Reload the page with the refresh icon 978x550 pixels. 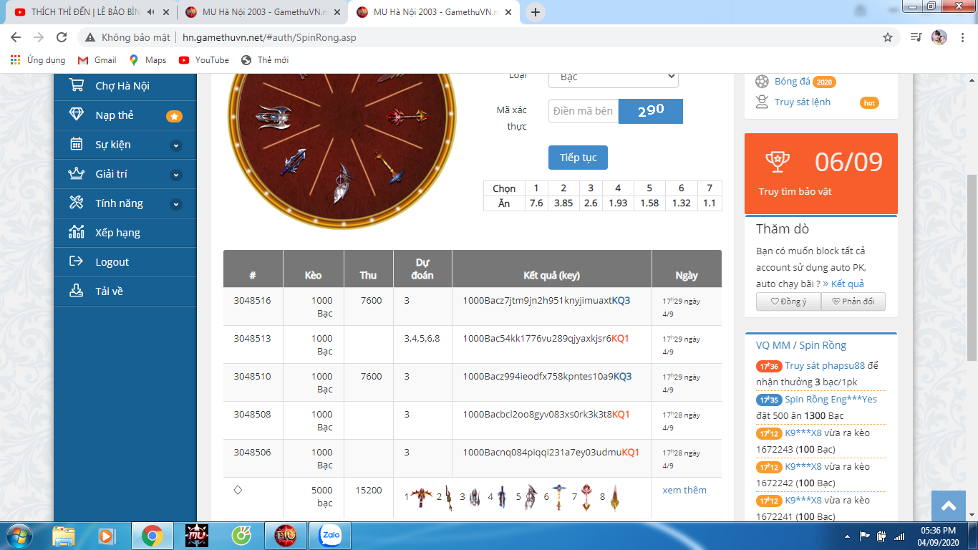62,37
